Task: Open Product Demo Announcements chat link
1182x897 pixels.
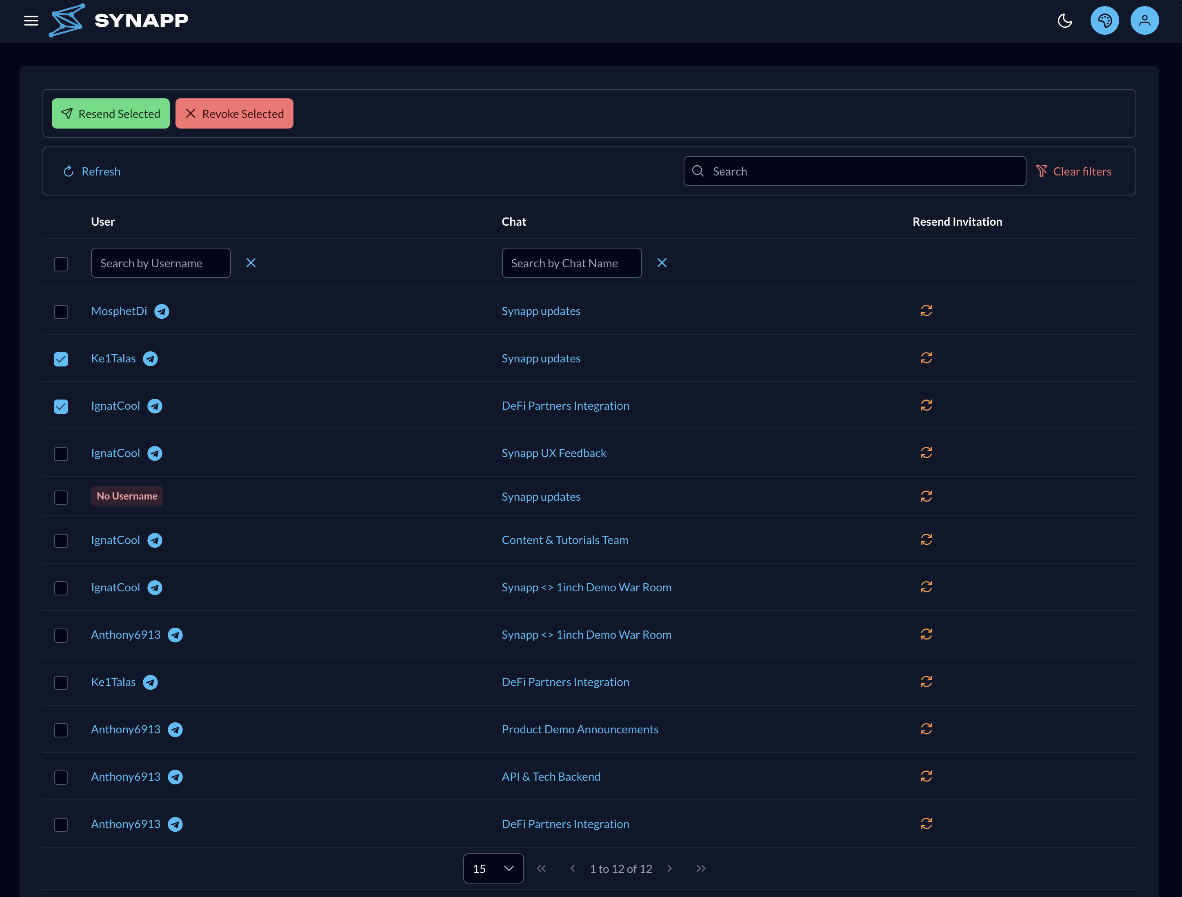Action: pyautogui.click(x=580, y=729)
